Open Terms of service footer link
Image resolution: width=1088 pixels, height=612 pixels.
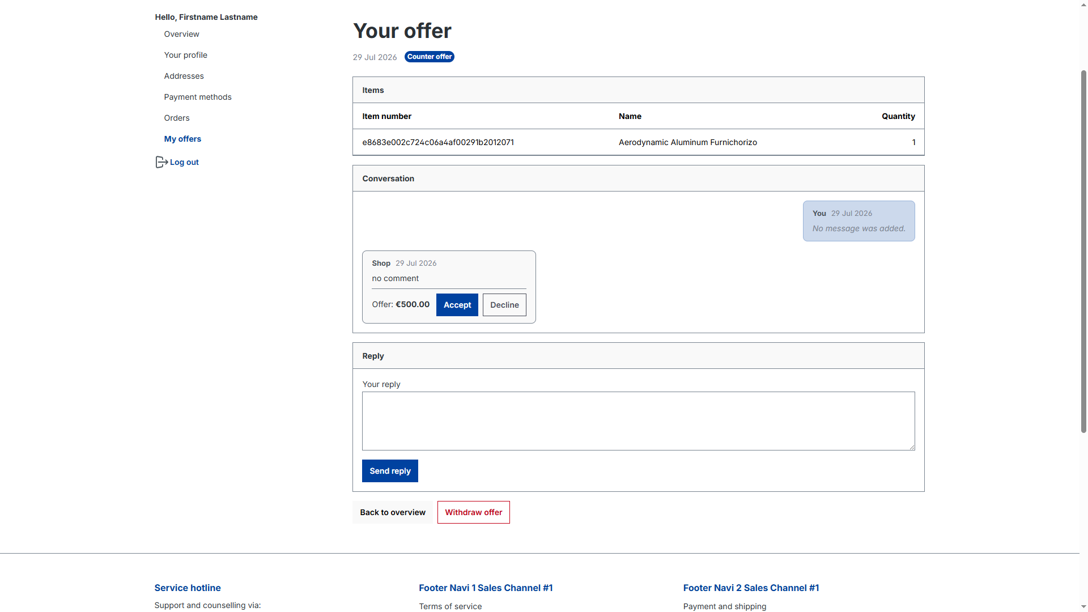click(x=450, y=606)
